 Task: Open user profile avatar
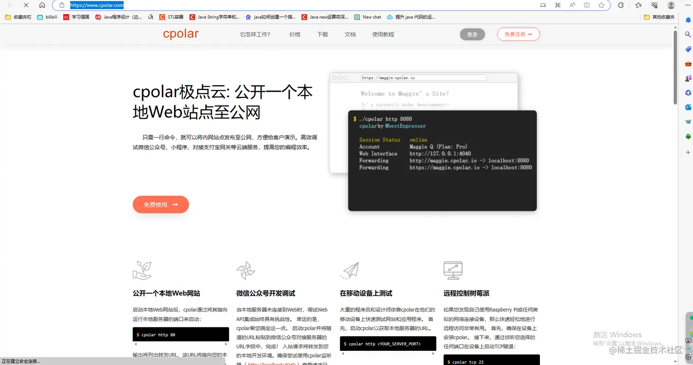point(671,5)
